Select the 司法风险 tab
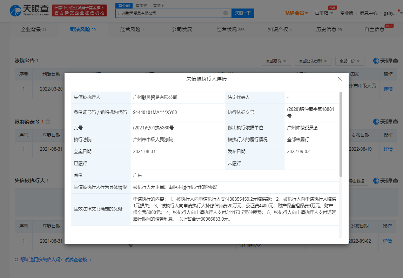 (83, 30)
